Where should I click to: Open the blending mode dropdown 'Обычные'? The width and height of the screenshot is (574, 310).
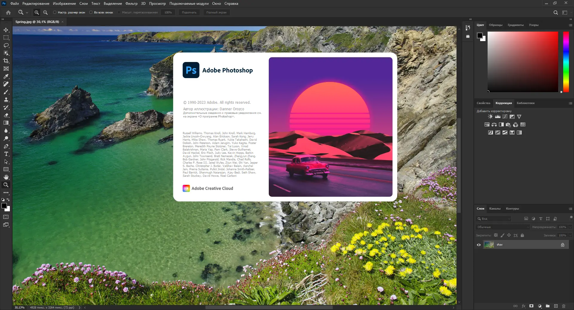[x=502, y=227]
